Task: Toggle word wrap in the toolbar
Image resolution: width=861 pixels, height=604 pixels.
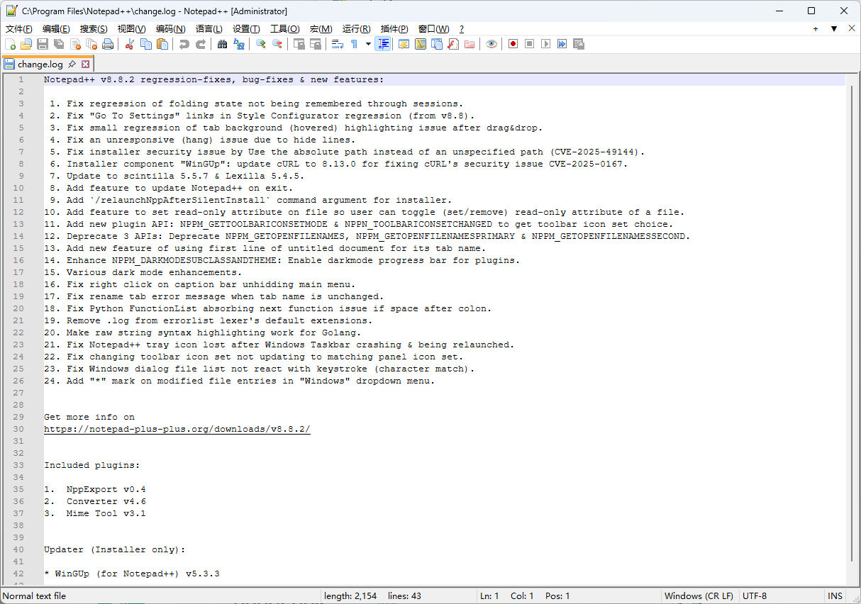Action: [338, 44]
